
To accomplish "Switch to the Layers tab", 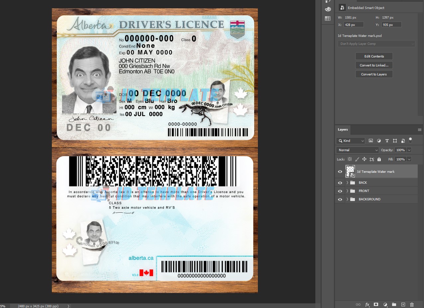I will click(x=343, y=130).
